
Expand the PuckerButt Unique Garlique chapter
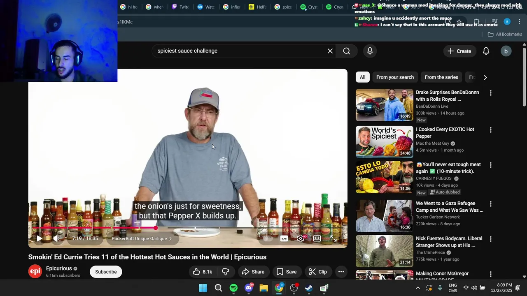[x=142, y=238]
